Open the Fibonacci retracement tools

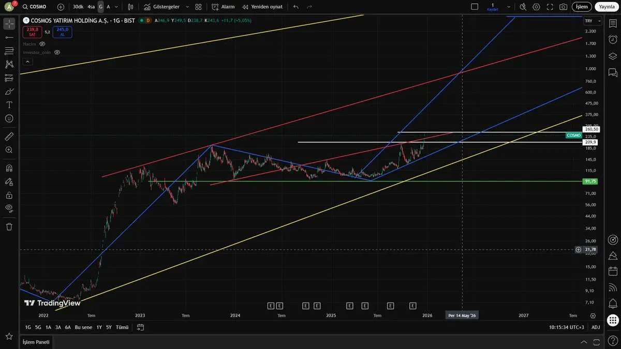(x=9, y=51)
